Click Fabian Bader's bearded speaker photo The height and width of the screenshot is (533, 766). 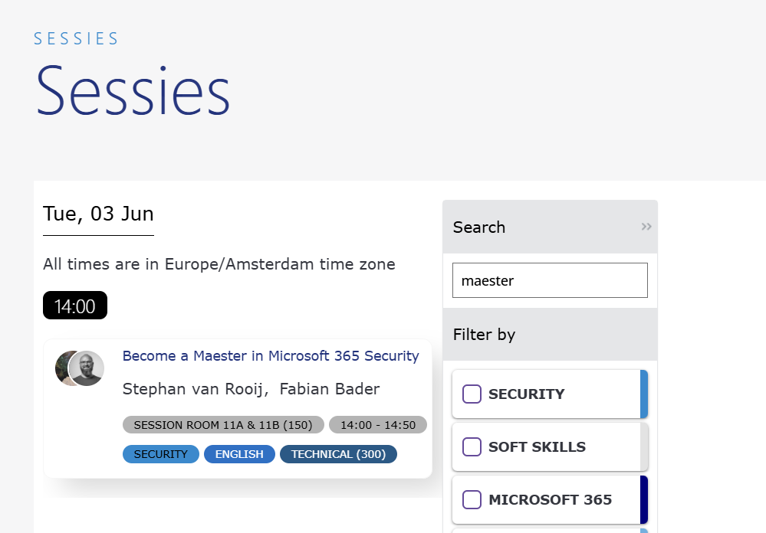pyautogui.click(x=87, y=368)
